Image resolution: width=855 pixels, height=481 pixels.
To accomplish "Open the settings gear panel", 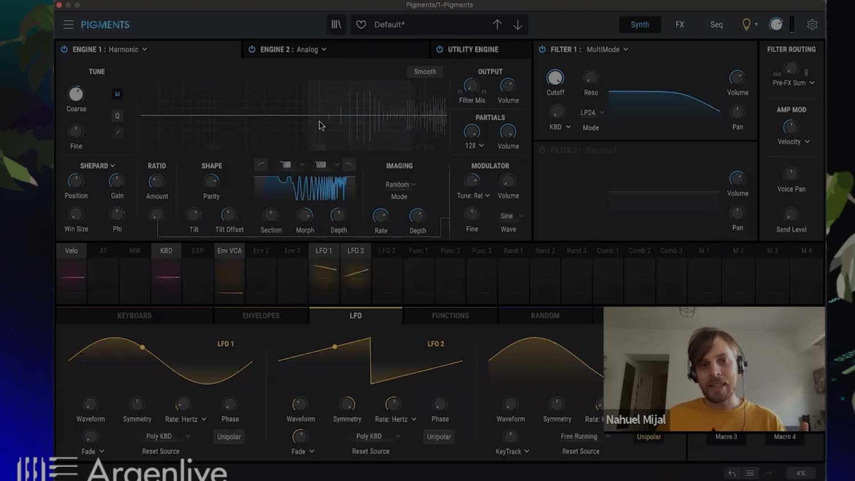I will tap(812, 25).
